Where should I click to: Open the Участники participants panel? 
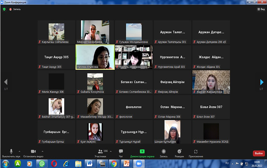point(100,152)
